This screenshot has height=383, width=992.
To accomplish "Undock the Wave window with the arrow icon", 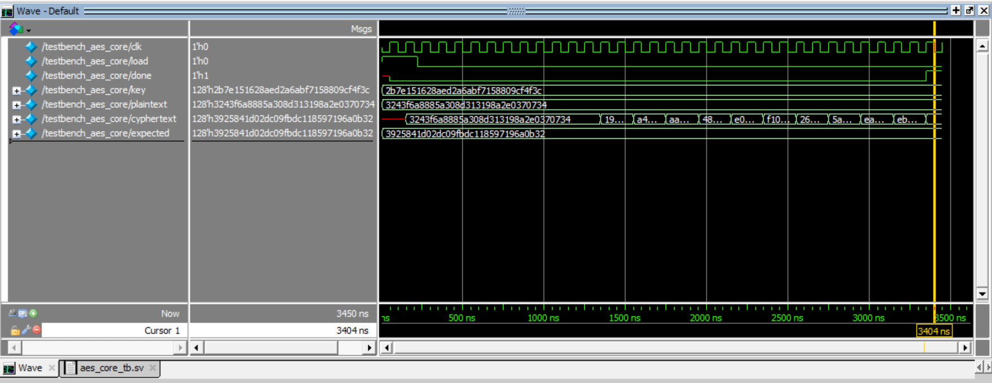I will 969,11.
